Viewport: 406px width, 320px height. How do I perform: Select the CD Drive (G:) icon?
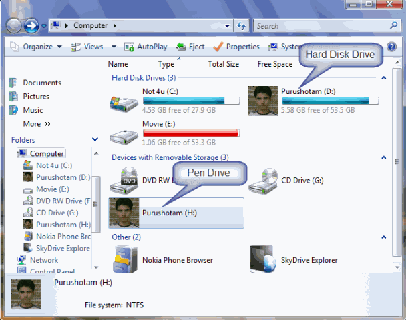(x=263, y=181)
